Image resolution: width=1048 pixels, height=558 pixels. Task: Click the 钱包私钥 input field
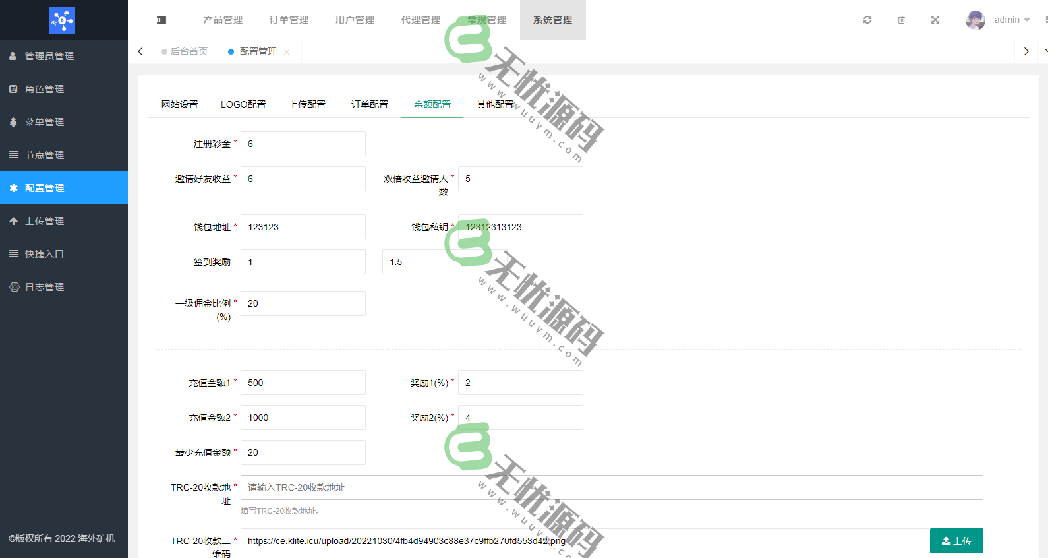point(521,227)
